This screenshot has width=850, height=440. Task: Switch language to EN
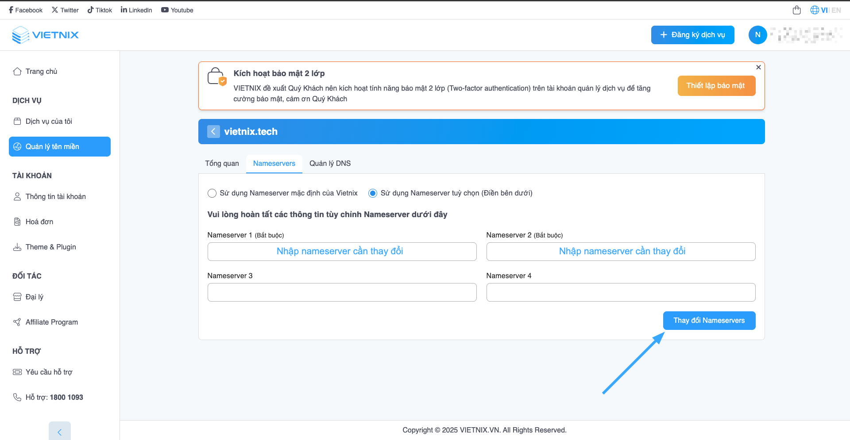[836, 10]
